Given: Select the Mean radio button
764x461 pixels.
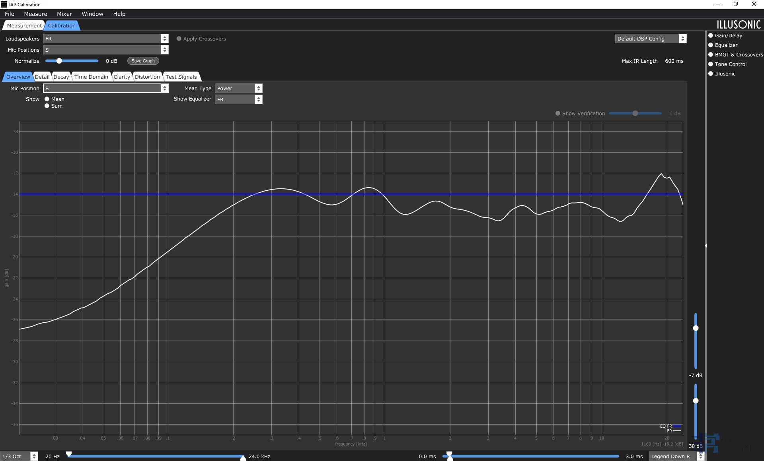Looking at the screenshot, I should (x=47, y=99).
